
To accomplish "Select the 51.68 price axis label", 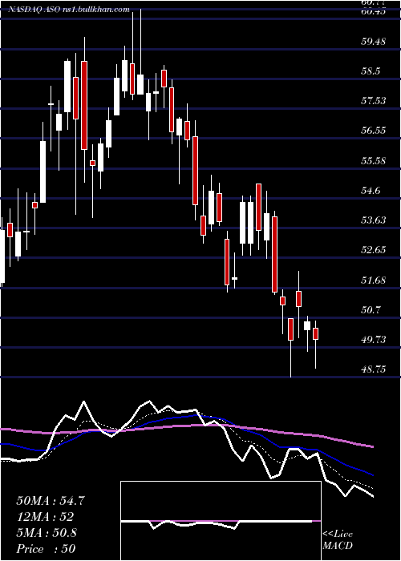I will point(374,280).
